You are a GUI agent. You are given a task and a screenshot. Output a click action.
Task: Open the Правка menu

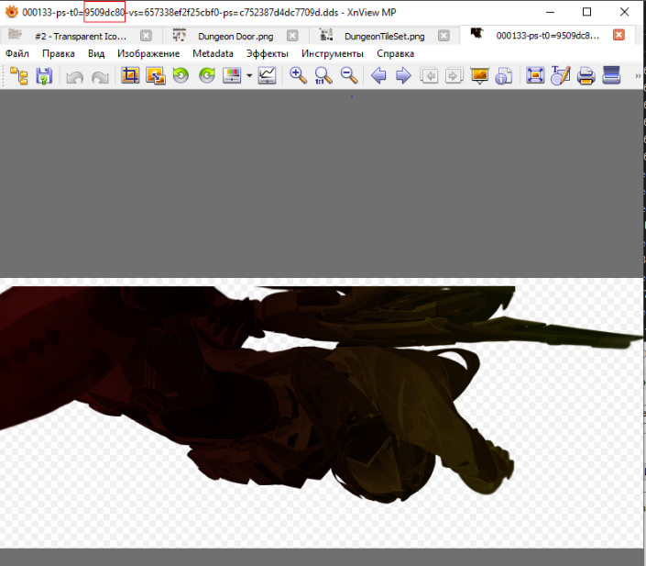coord(59,53)
